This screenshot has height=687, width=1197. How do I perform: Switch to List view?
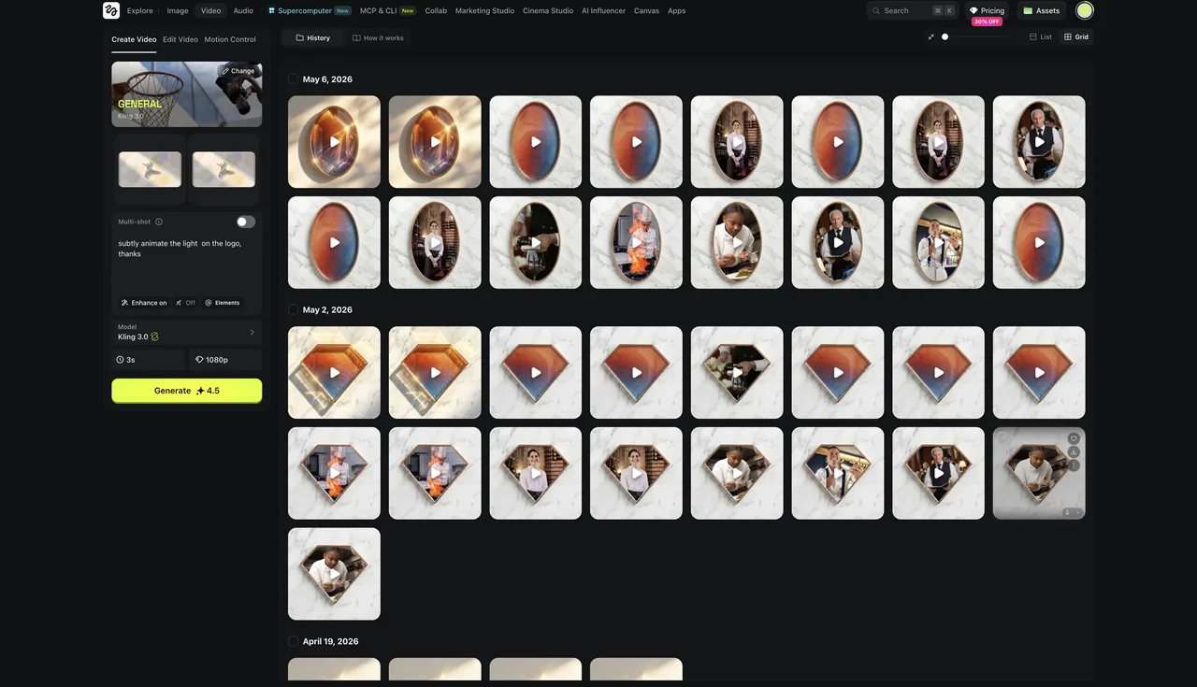[x=1041, y=37]
